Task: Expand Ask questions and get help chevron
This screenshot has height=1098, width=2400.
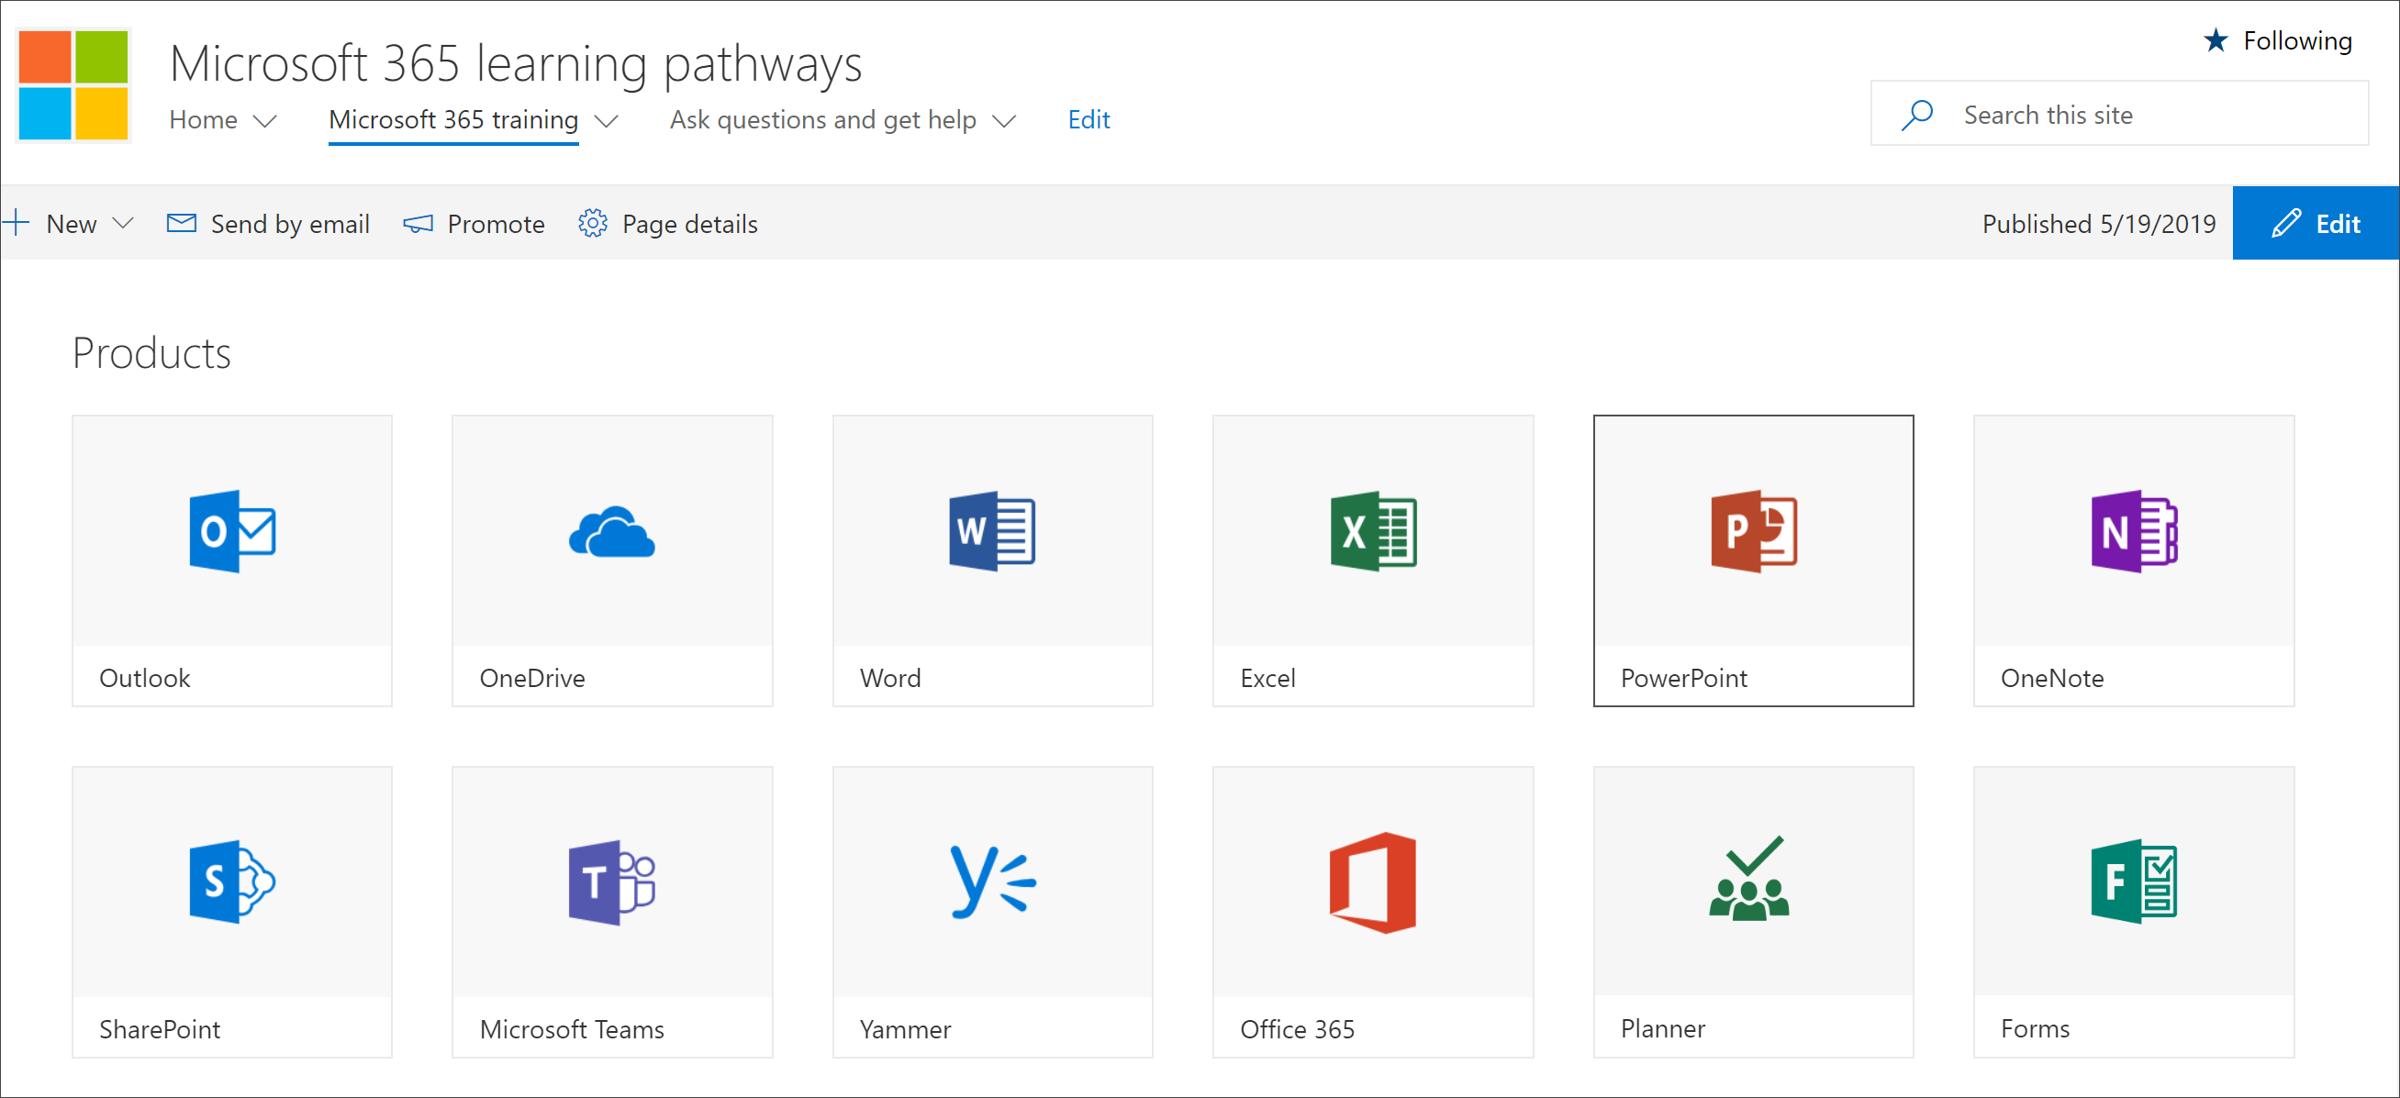Action: pyautogui.click(x=1003, y=121)
